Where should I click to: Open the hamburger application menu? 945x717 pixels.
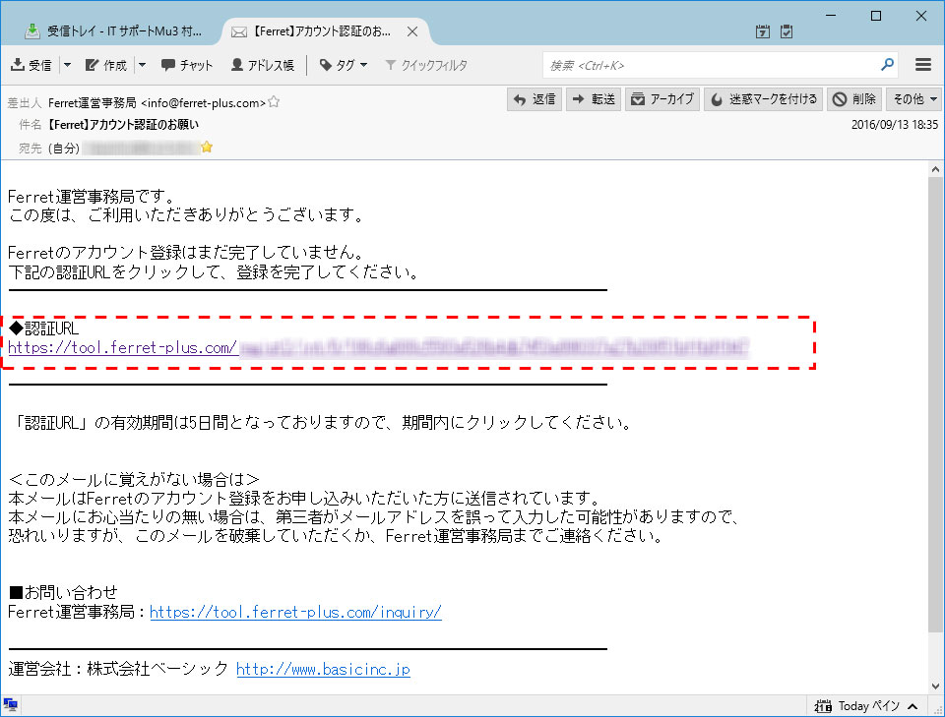point(923,64)
